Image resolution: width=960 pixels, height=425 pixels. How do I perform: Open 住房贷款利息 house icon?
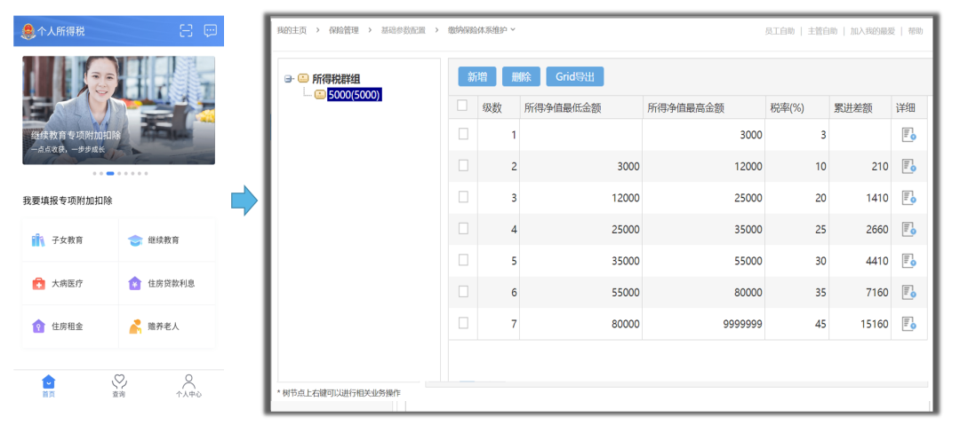[x=135, y=283]
